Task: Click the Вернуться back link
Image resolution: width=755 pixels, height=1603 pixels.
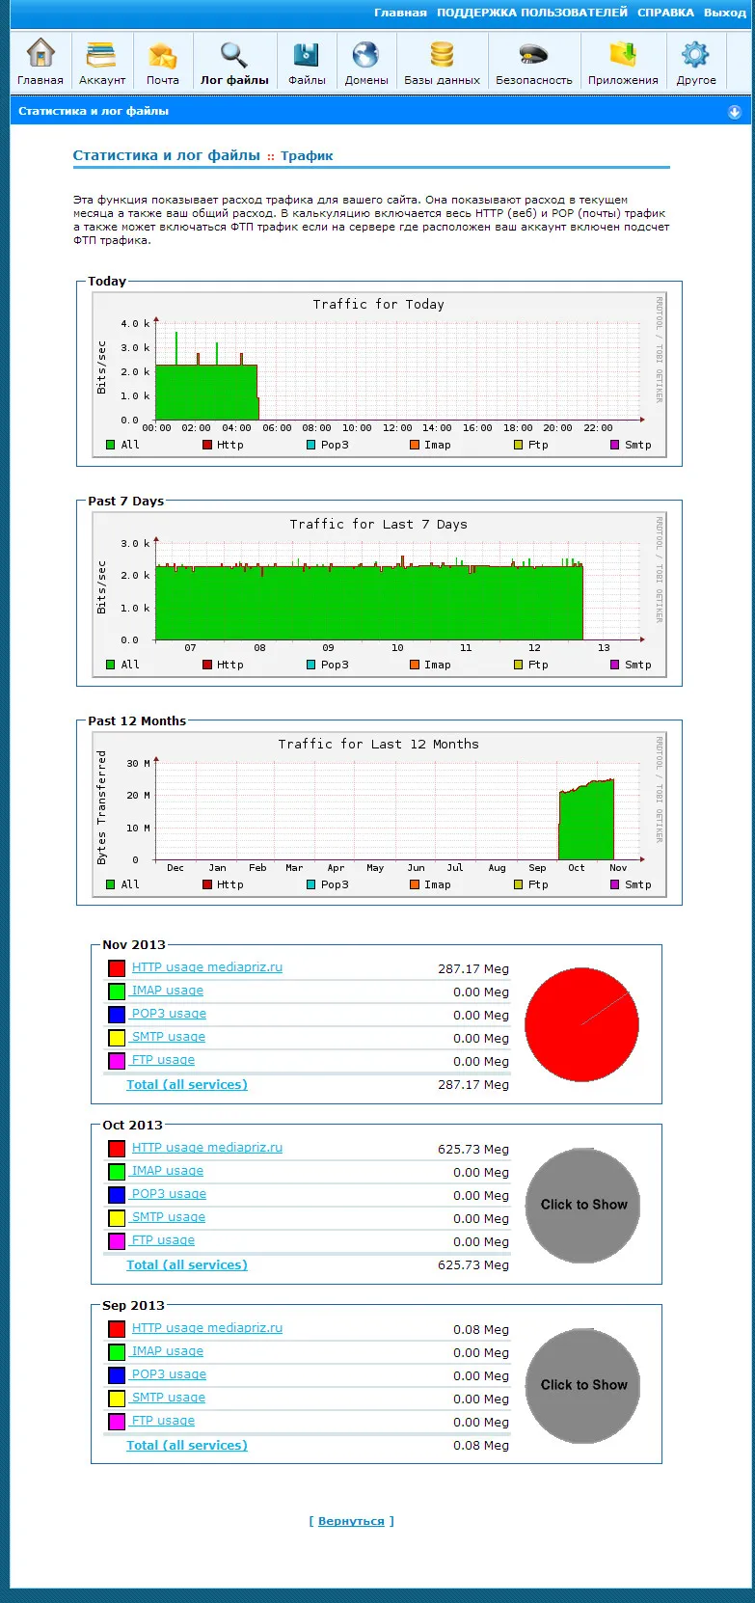Action: 351,1521
